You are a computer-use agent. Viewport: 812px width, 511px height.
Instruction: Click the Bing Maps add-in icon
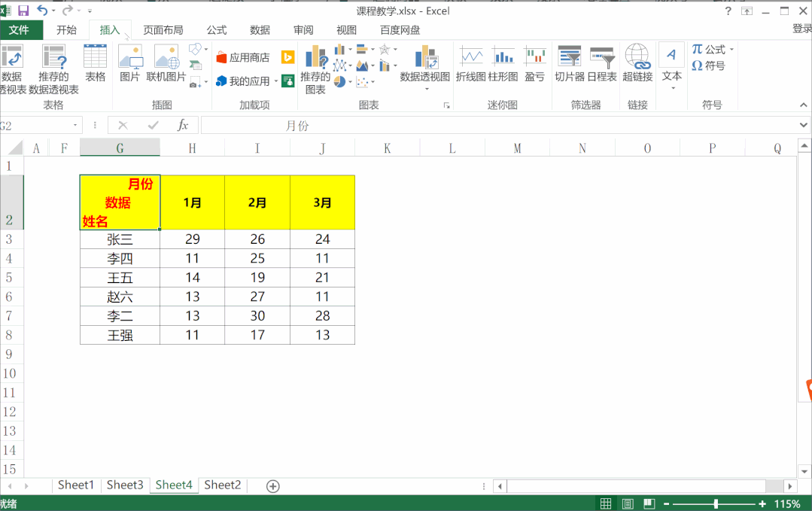pos(288,57)
